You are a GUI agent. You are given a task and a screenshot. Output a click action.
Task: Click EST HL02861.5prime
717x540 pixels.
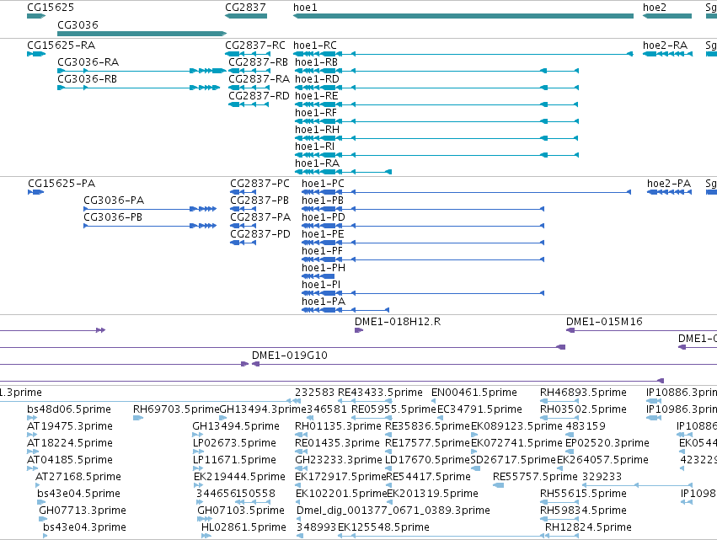pyautogui.click(x=243, y=527)
